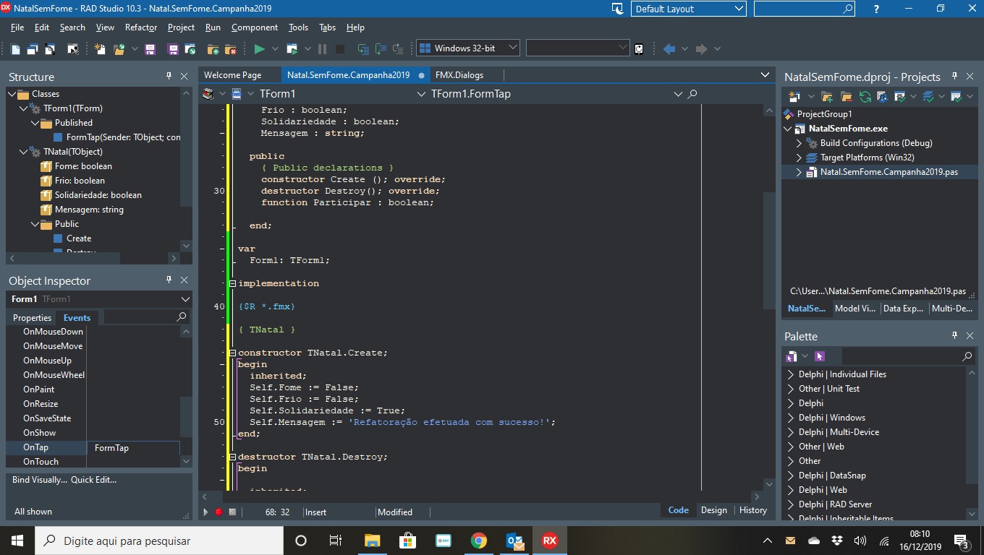Open the Component menu
The image size is (984, 555).
(x=255, y=27)
